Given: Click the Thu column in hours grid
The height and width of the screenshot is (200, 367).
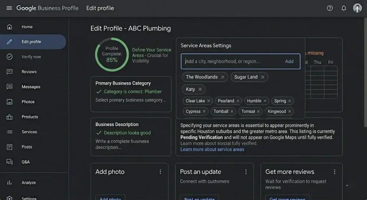Looking at the screenshot, I should [x=318, y=62].
